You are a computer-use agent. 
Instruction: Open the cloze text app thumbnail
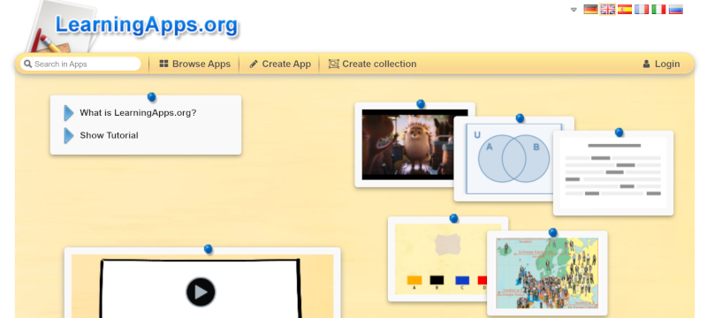(613, 173)
